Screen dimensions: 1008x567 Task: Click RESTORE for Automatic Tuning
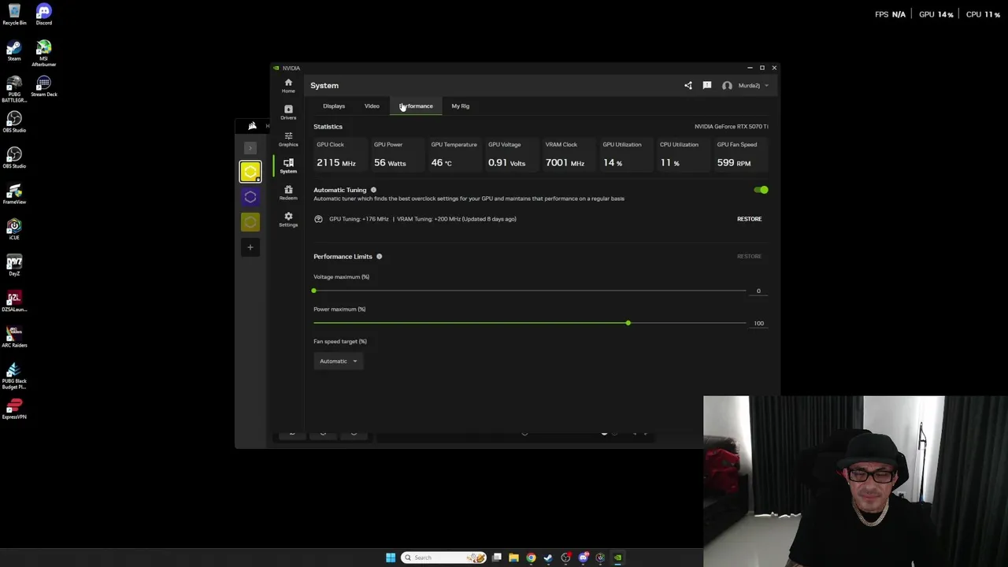tap(749, 219)
